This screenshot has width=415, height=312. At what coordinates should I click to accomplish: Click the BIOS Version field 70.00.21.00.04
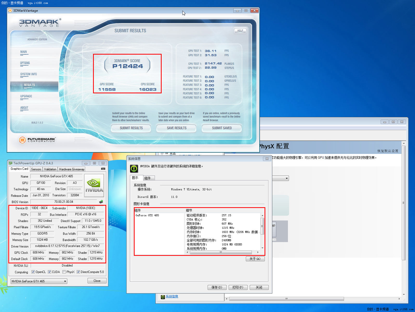point(64,202)
